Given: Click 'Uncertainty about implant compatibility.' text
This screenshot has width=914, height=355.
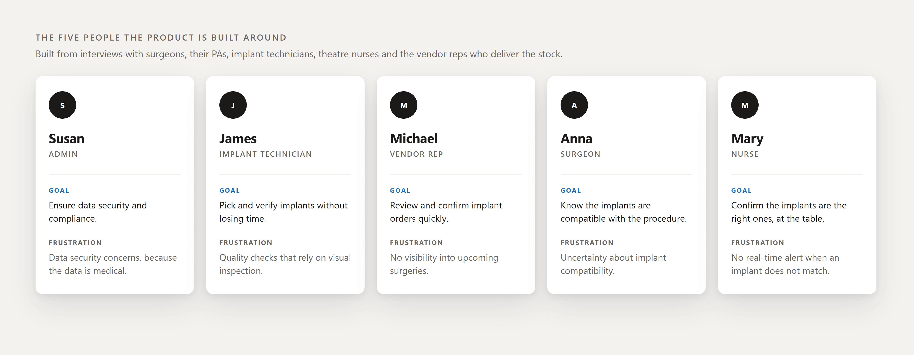Looking at the screenshot, I should pos(613,264).
